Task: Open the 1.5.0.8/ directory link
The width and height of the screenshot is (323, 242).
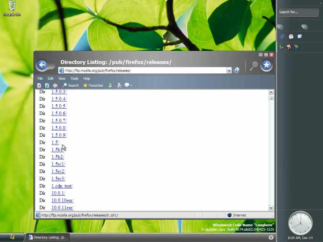Action: [59, 128]
